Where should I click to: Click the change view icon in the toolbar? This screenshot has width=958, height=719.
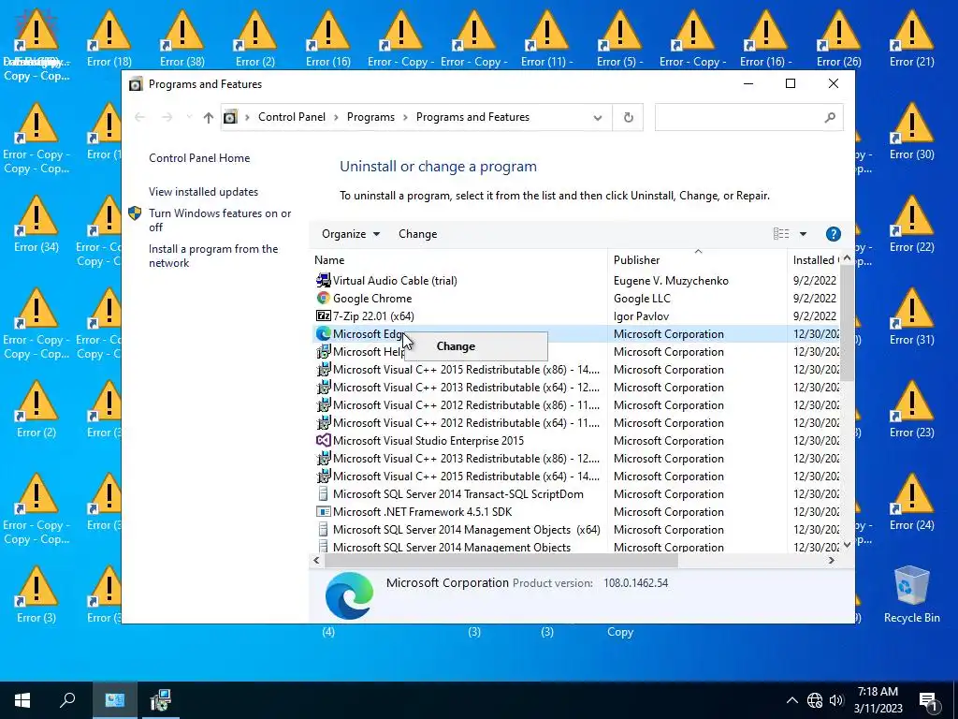click(x=781, y=234)
